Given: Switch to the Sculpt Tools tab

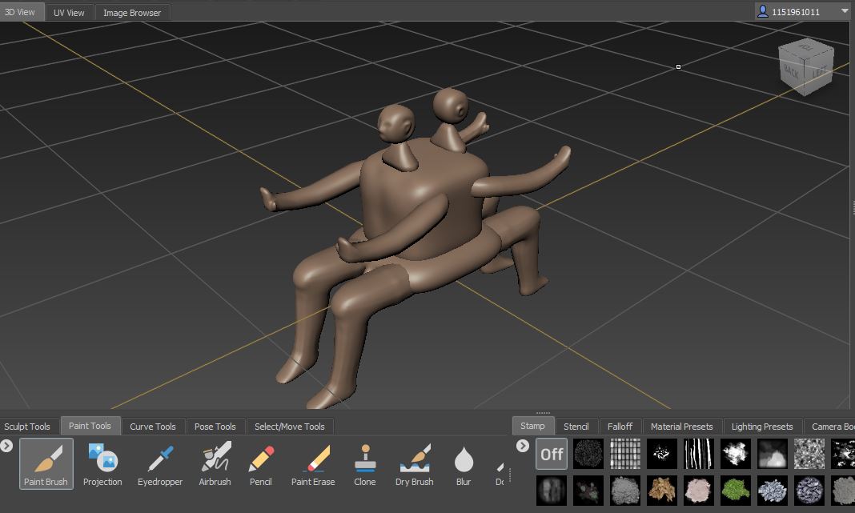Looking at the screenshot, I should coord(27,427).
